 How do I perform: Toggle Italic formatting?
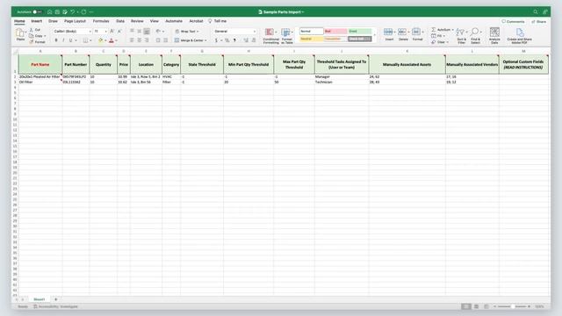(x=63, y=40)
